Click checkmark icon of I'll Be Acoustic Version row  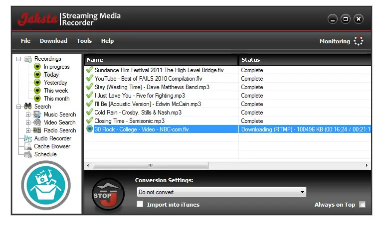pyautogui.click(x=89, y=104)
